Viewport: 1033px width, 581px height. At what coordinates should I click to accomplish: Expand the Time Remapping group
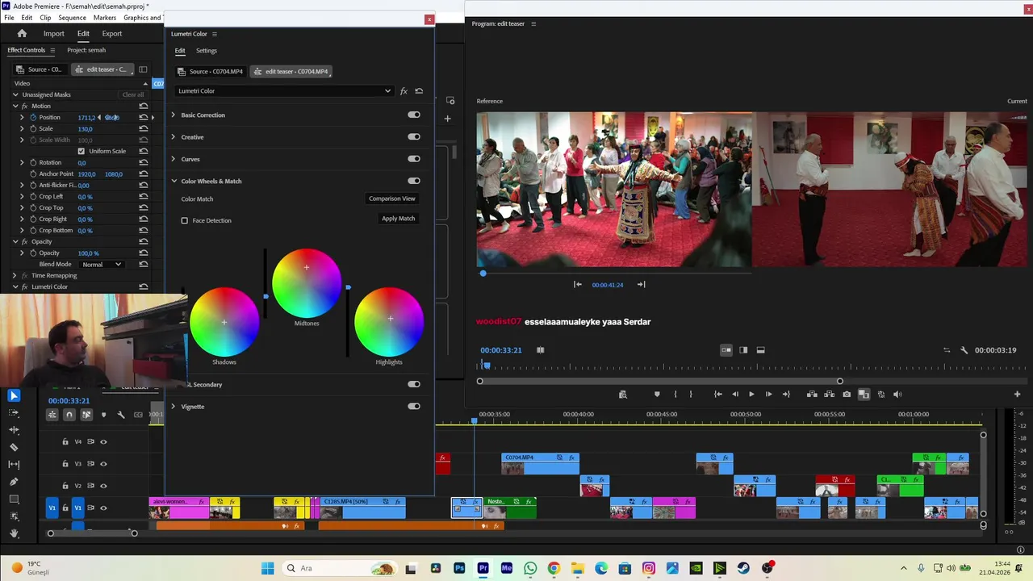[x=15, y=276]
